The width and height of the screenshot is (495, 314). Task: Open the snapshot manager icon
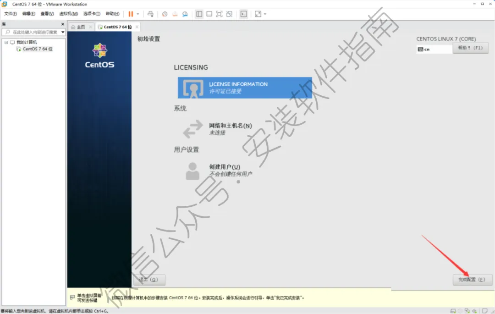(185, 14)
